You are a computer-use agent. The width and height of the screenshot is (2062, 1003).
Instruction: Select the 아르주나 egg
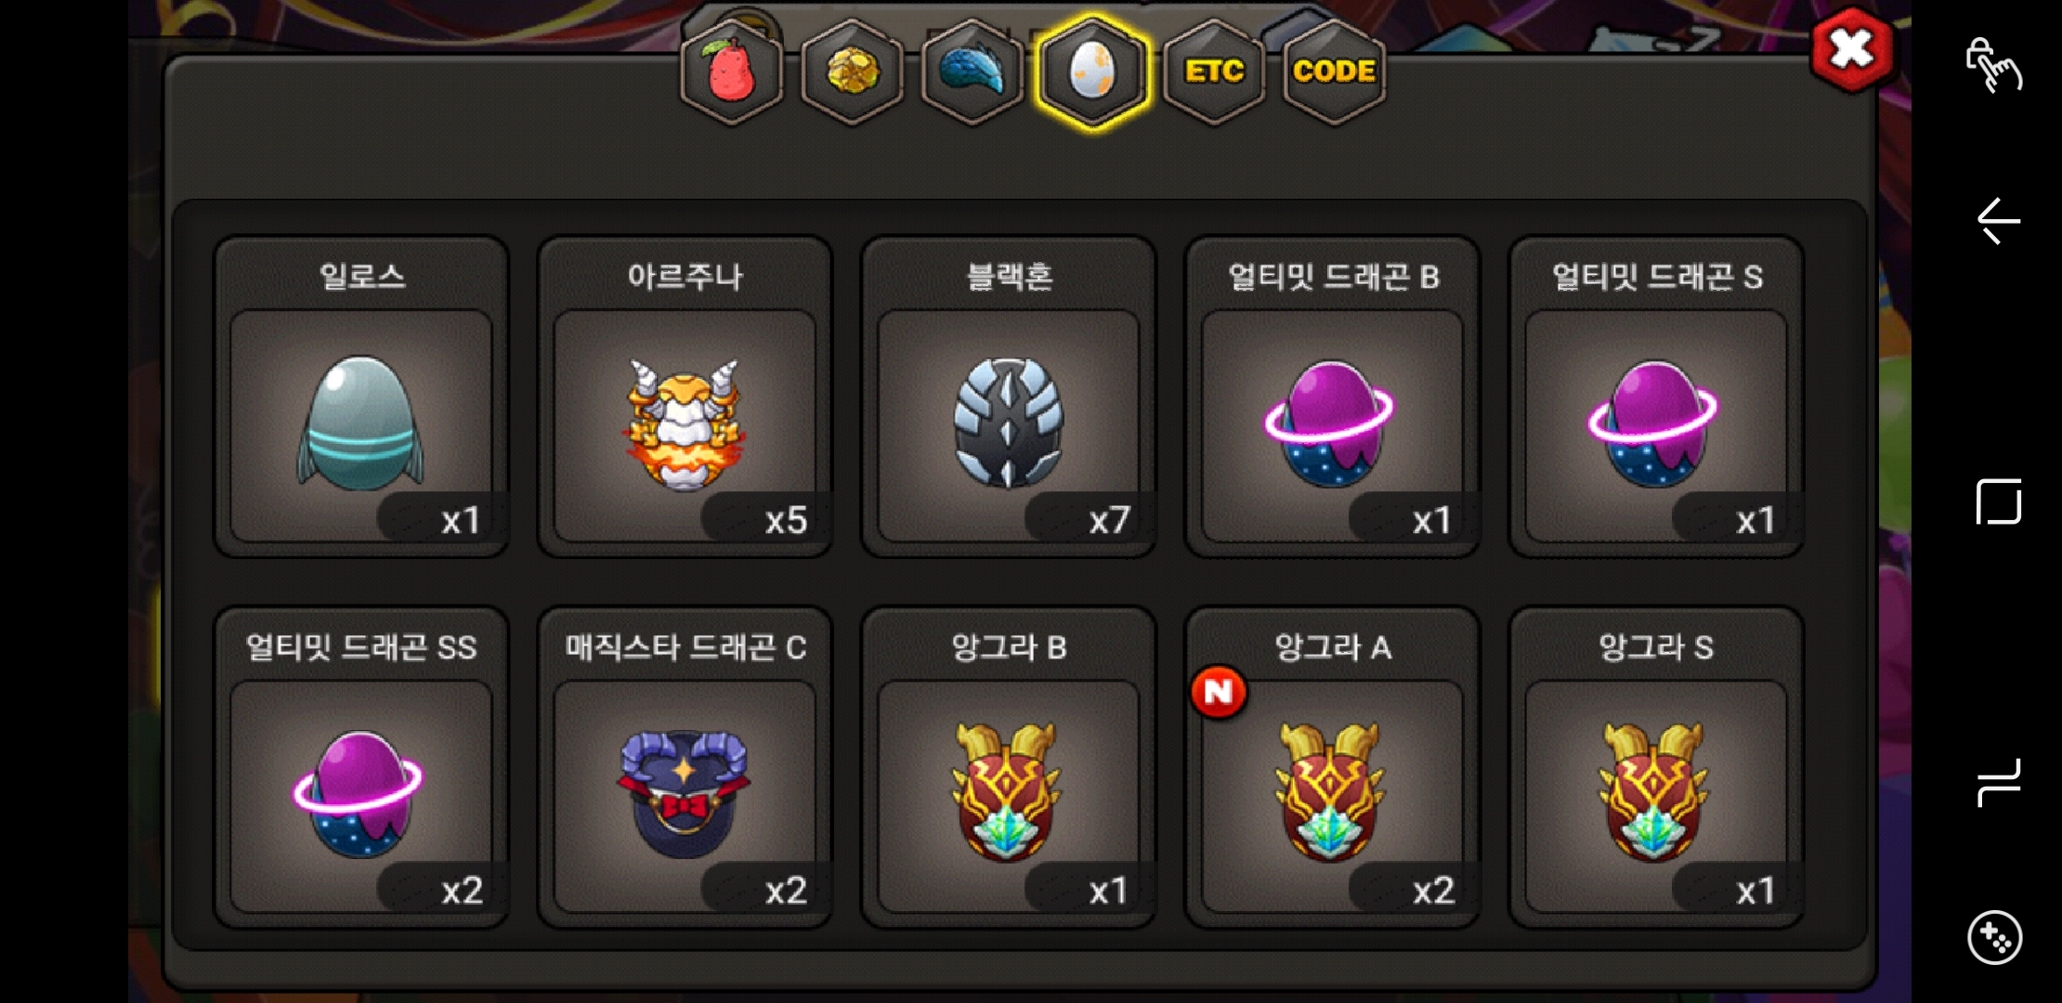pos(685,397)
